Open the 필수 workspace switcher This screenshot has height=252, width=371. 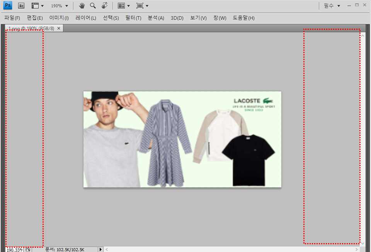tap(332, 6)
